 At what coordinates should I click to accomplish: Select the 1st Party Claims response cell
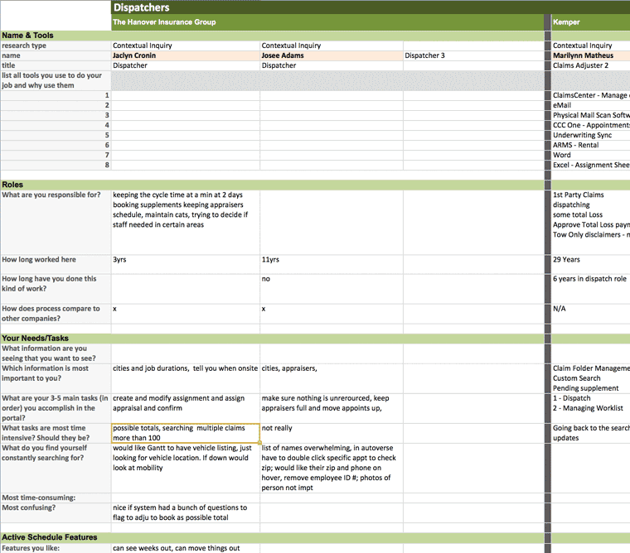(590, 223)
